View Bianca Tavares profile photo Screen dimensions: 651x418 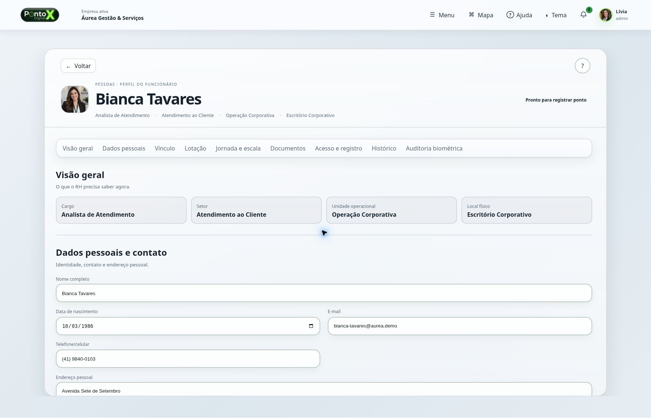(75, 99)
